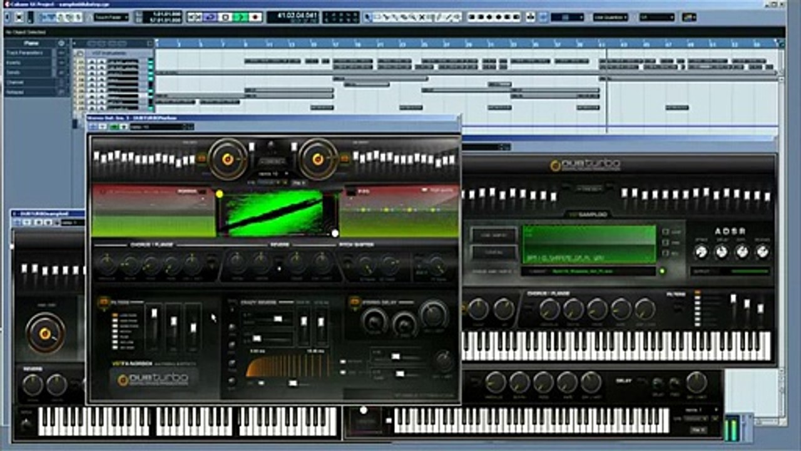Toggle Write automation button in plugin header
Image resolution: width=801 pixels, height=451 pixels.
pyautogui.click(x=123, y=127)
